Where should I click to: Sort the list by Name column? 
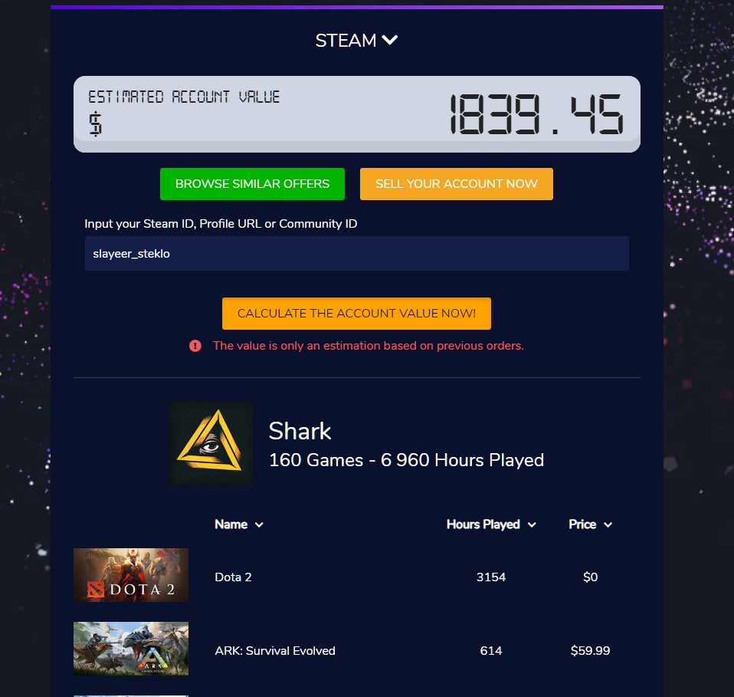pos(231,524)
